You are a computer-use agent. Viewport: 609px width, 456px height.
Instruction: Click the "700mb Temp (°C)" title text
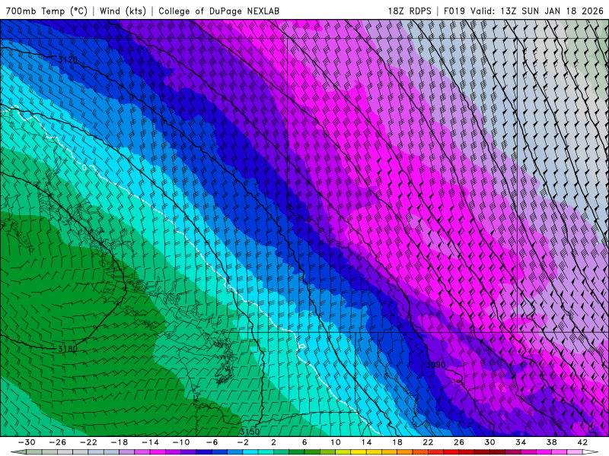pos(46,11)
